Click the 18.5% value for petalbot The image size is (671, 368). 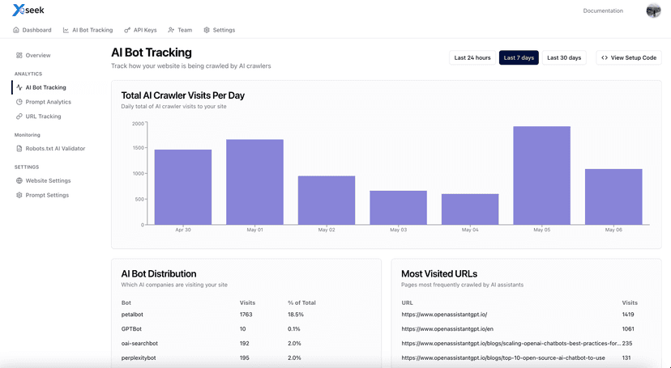pyautogui.click(x=296, y=314)
